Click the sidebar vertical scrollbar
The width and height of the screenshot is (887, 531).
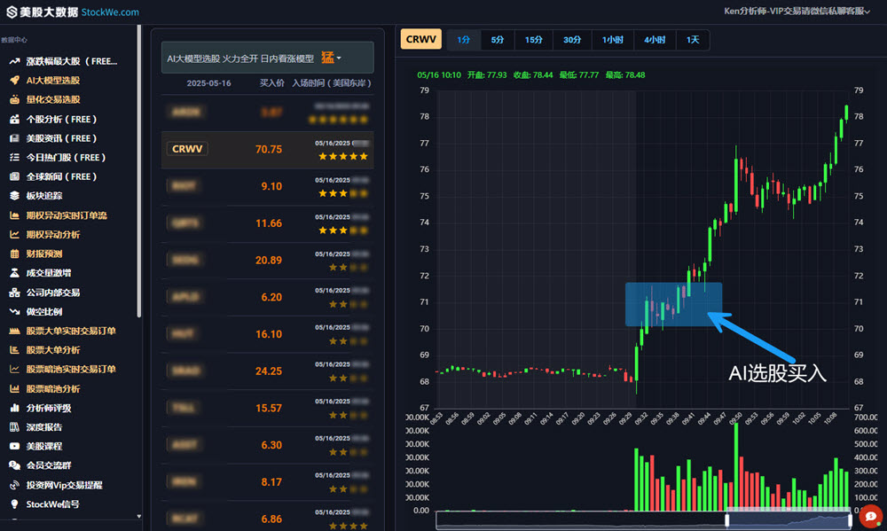click(x=139, y=171)
